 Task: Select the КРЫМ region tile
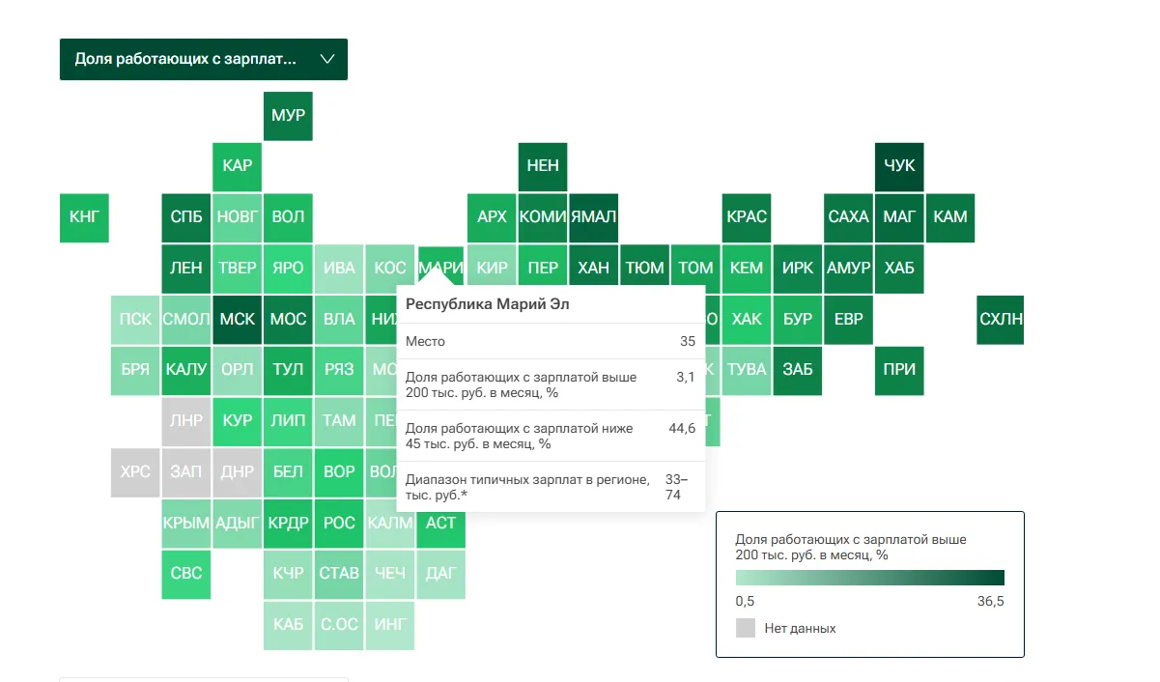[x=186, y=523]
